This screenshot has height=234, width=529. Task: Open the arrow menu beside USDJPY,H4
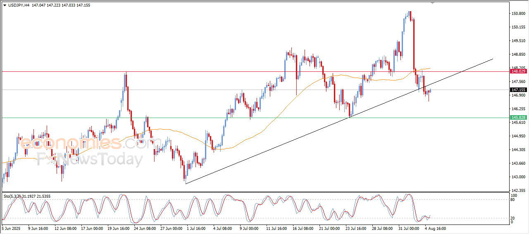point(5,5)
